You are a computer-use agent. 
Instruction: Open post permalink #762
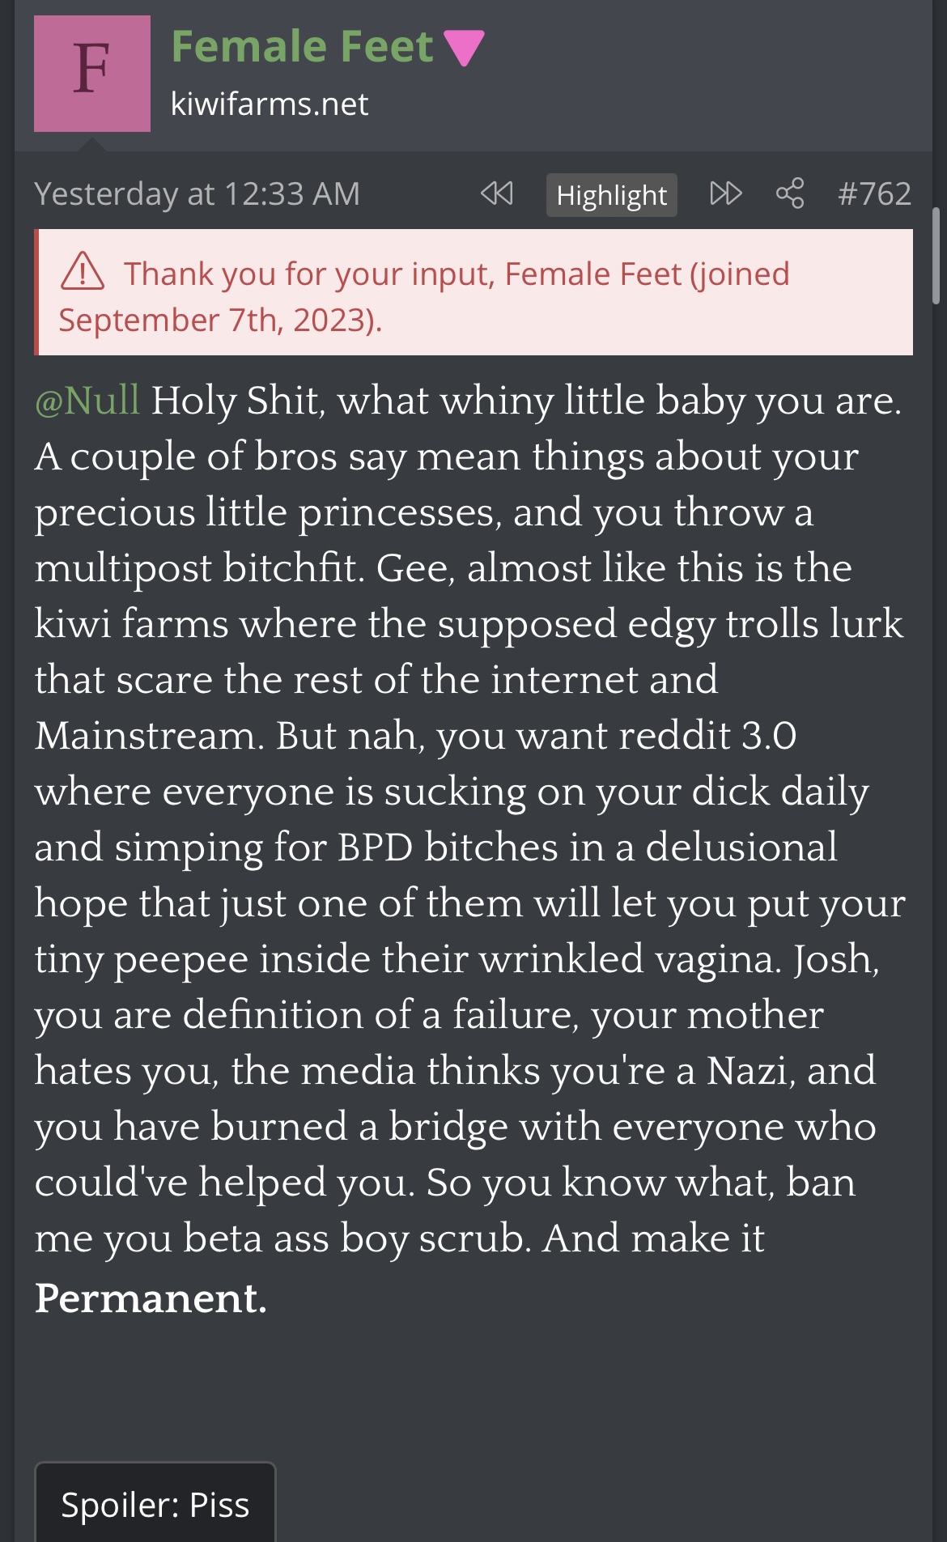click(874, 194)
